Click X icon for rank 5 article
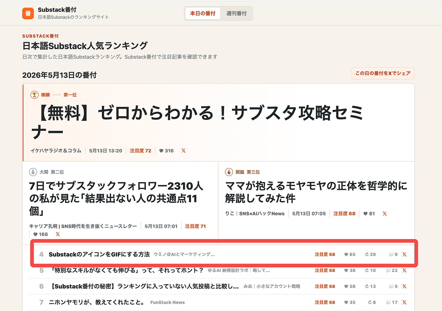The width and height of the screenshot is (442, 311). pyautogui.click(x=404, y=270)
